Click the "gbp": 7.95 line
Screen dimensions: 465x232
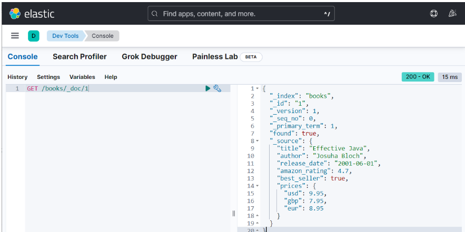click(x=305, y=201)
